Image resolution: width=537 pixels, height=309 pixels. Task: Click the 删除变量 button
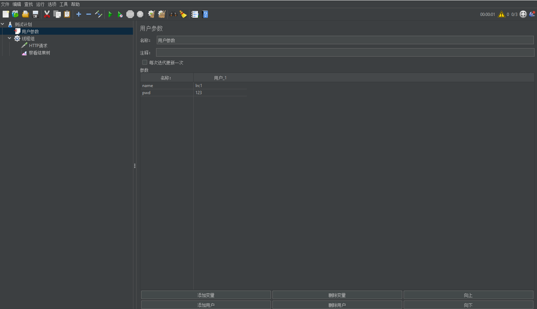[337, 295]
